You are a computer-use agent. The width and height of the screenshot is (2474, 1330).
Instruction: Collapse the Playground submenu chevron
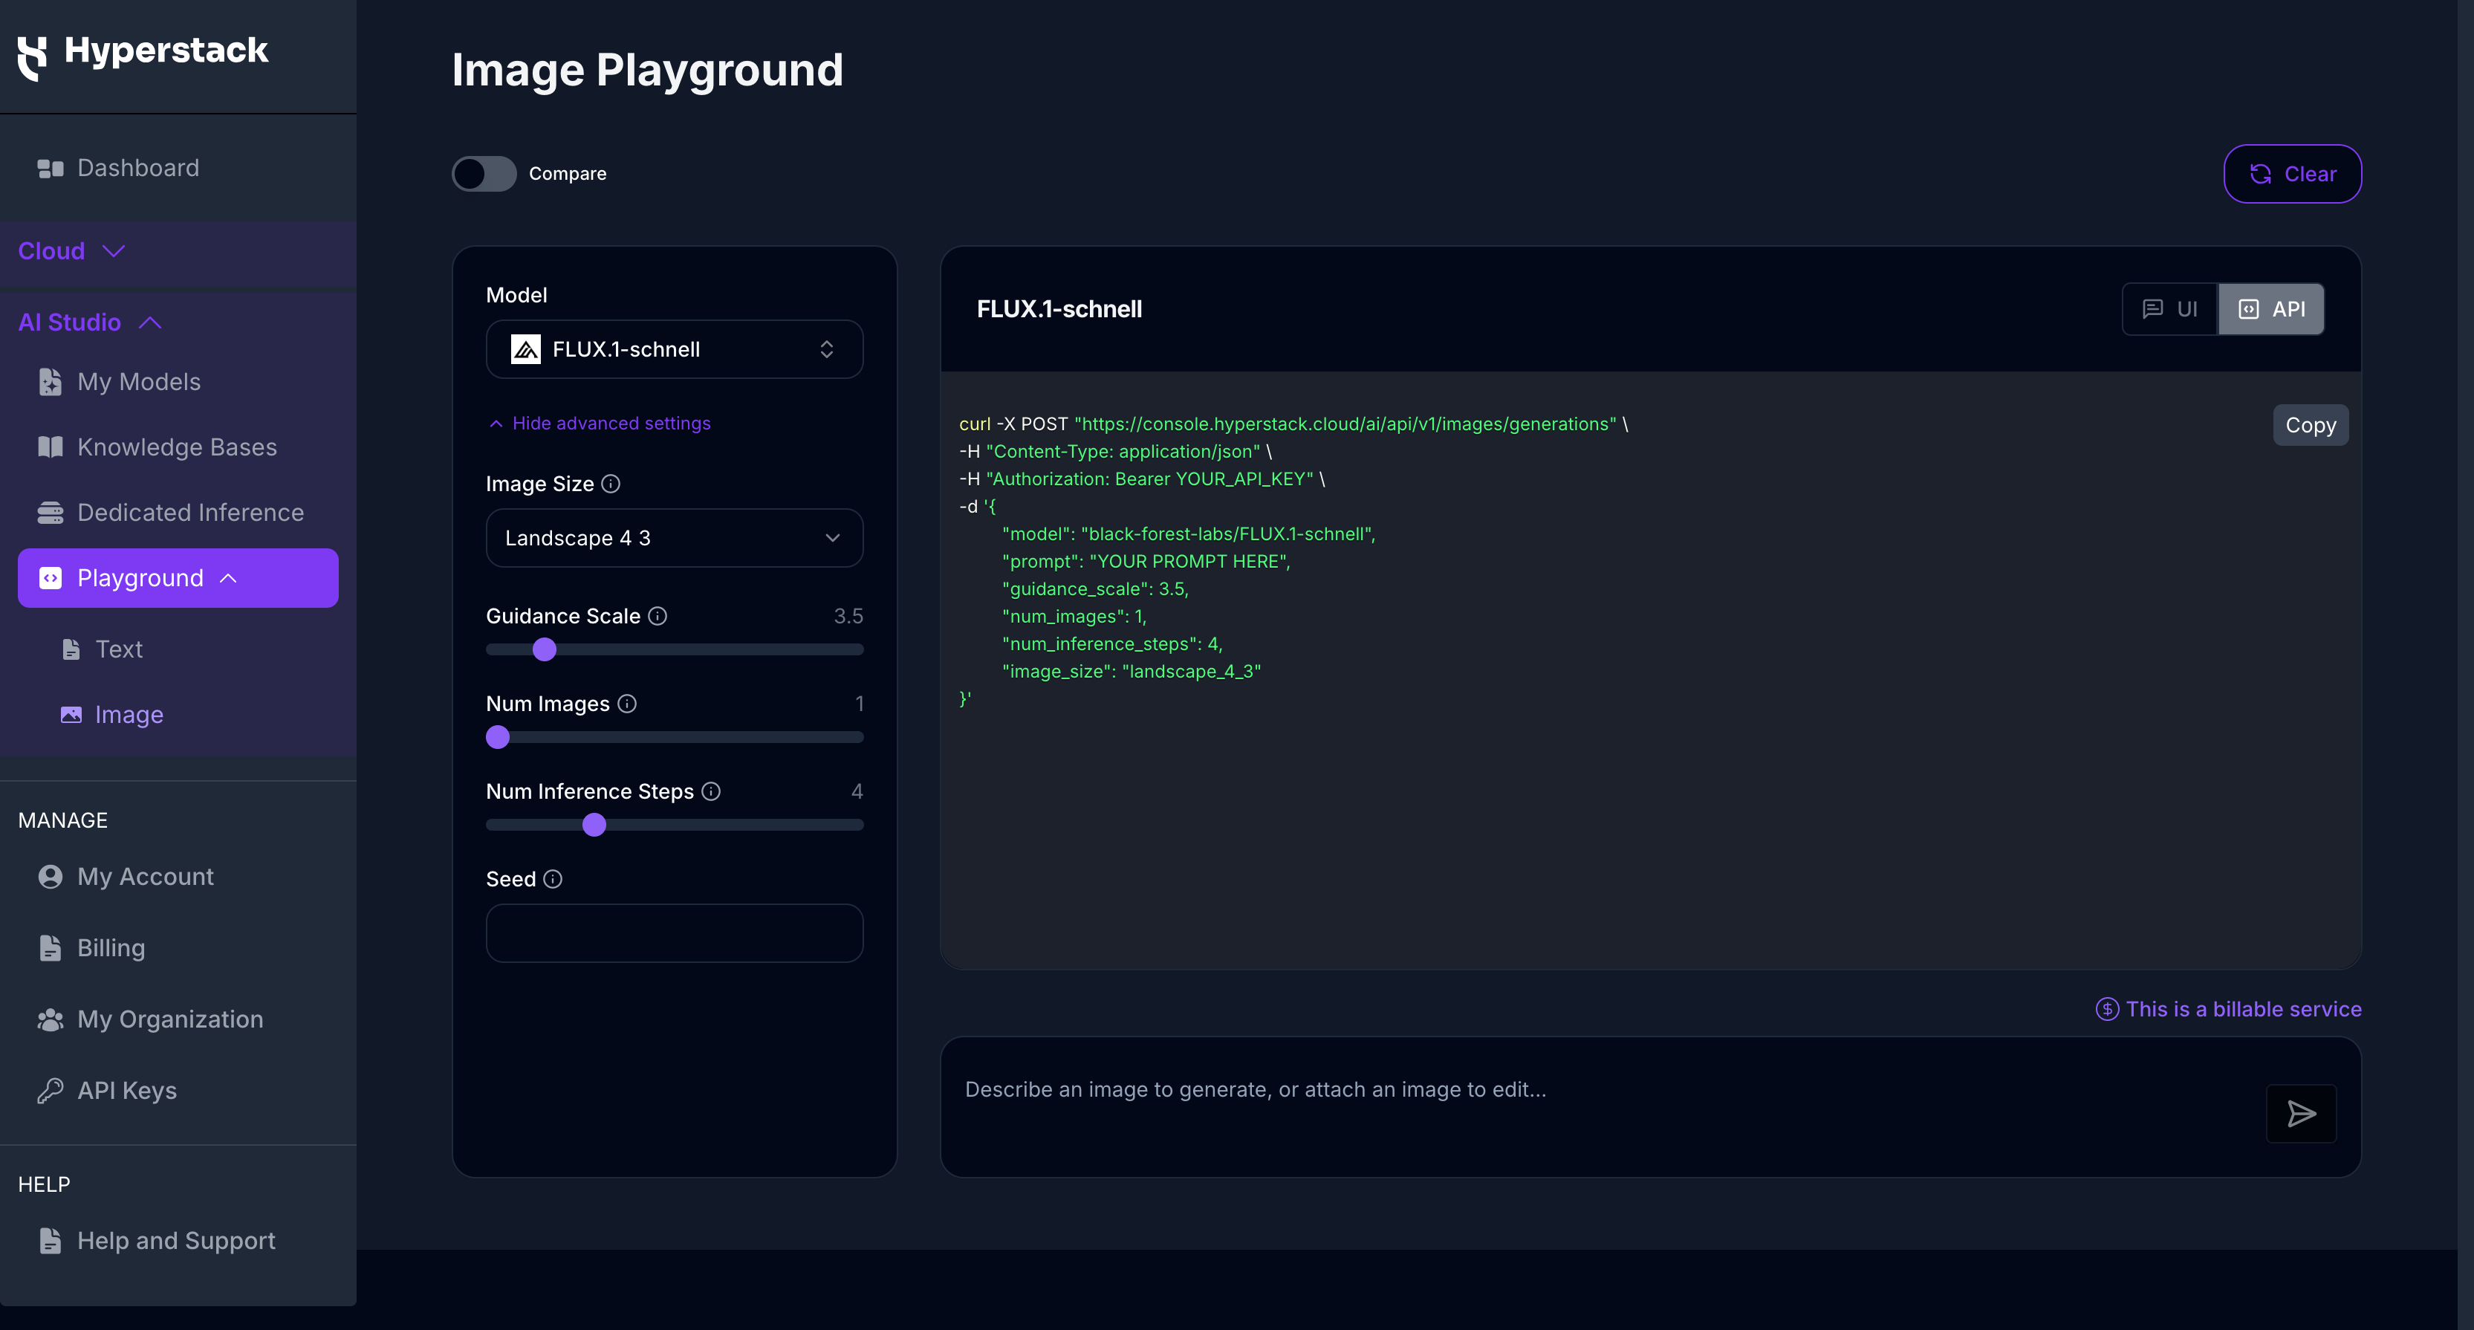(229, 578)
